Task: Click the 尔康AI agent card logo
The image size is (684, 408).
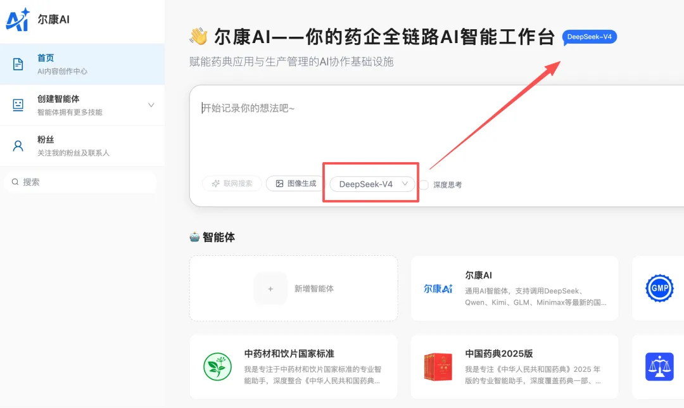Action: [x=438, y=288]
